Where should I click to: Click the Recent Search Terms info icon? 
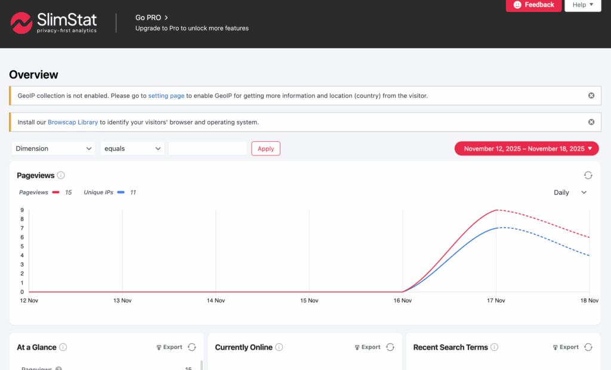coord(495,347)
